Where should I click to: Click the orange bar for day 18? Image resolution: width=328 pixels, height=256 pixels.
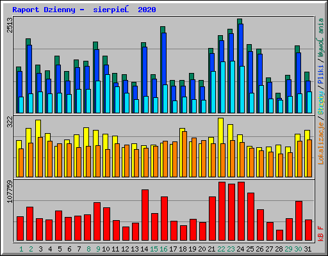point(184,154)
